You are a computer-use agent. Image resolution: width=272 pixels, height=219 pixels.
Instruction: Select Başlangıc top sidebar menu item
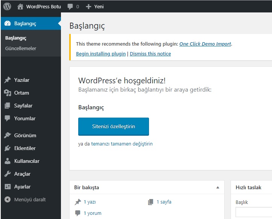tap(31, 23)
